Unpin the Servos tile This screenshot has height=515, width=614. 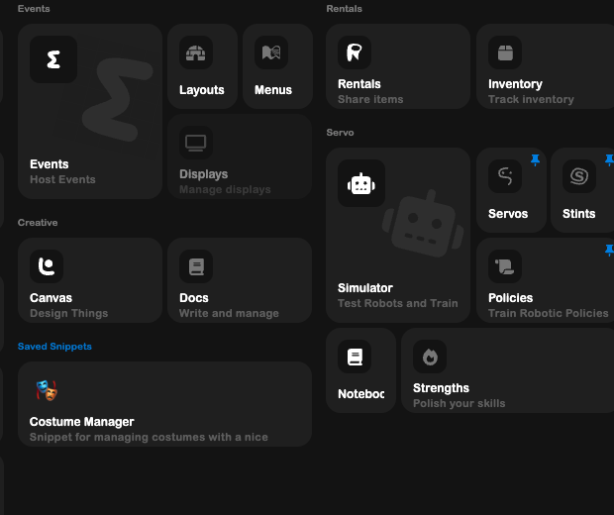[x=536, y=159]
